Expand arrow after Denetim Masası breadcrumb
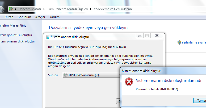This screenshot has width=206, height=108. 44,9
